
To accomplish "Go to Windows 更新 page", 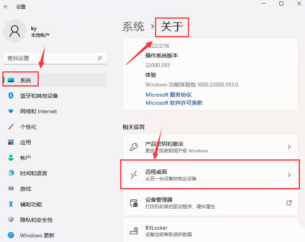I will tap(55, 235).
